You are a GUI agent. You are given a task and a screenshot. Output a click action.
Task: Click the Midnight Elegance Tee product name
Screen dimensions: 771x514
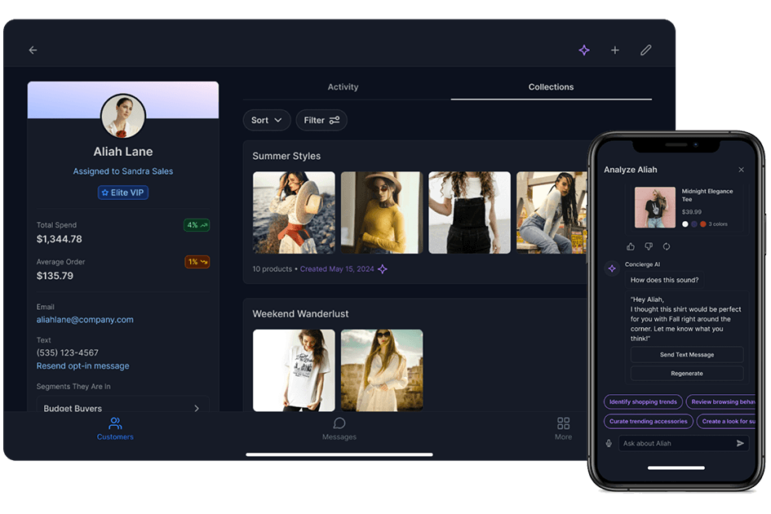707,195
